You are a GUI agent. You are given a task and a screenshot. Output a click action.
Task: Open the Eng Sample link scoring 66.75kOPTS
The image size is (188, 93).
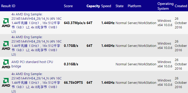click(x=37, y=82)
